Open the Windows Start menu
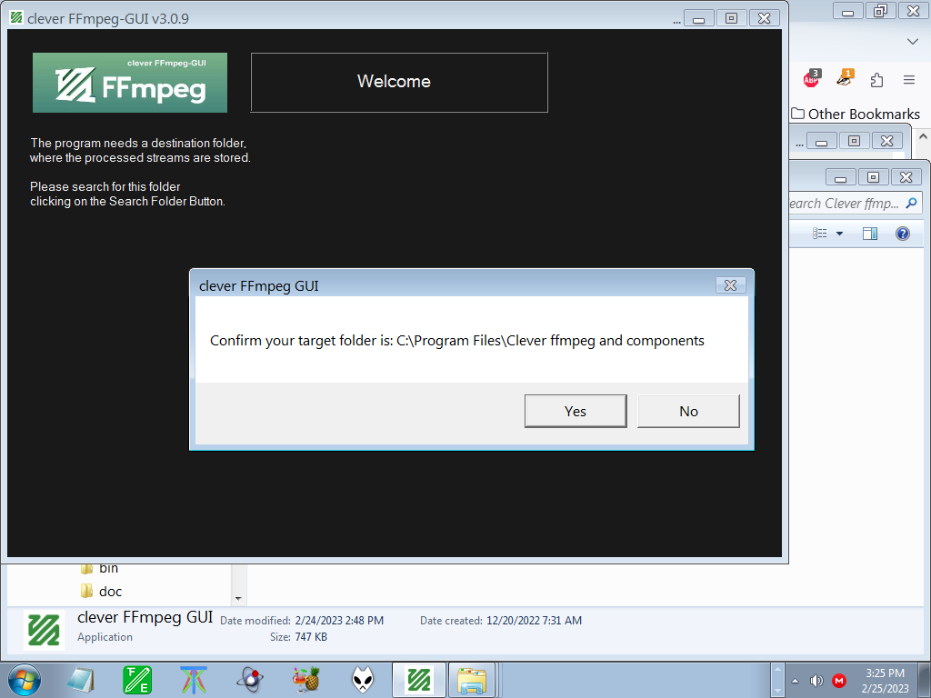The image size is (931, 698). pos(25,680)
